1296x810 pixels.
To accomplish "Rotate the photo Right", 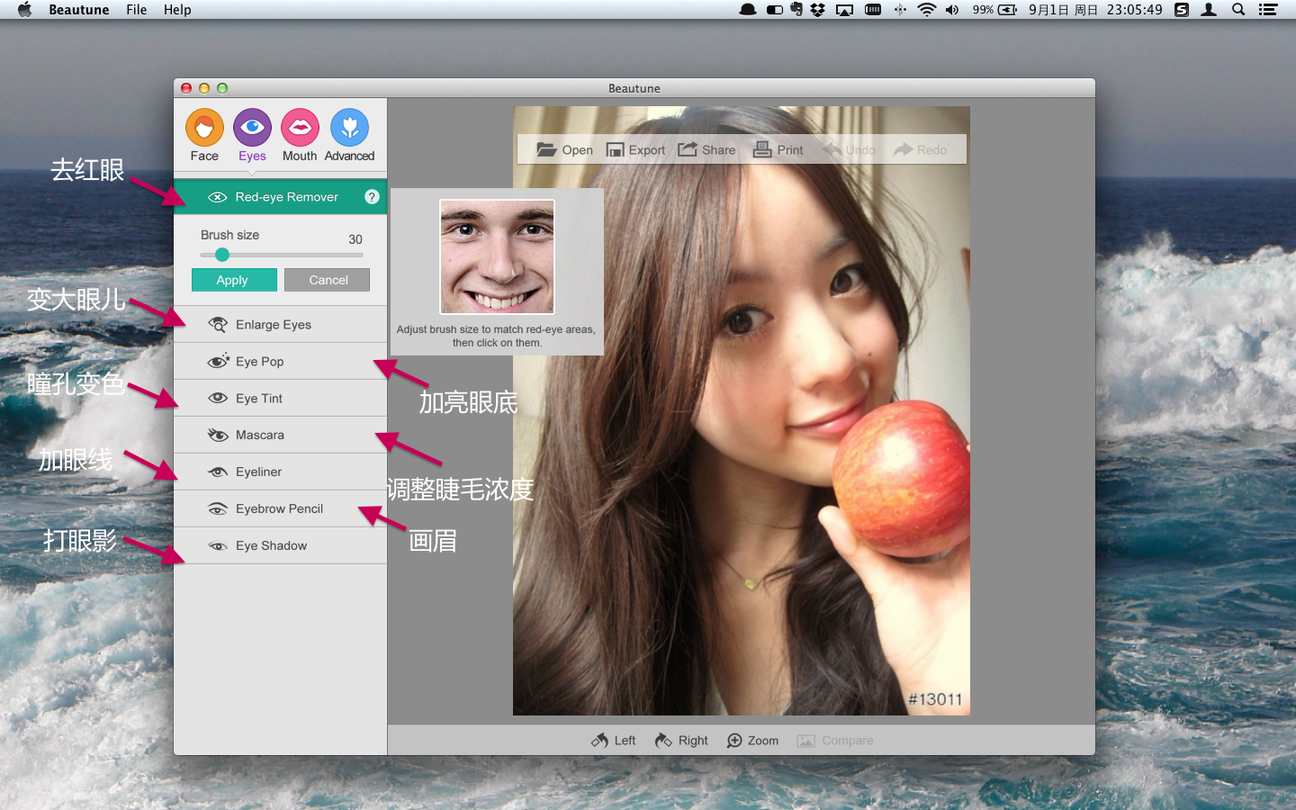I will tap(681, 741).
